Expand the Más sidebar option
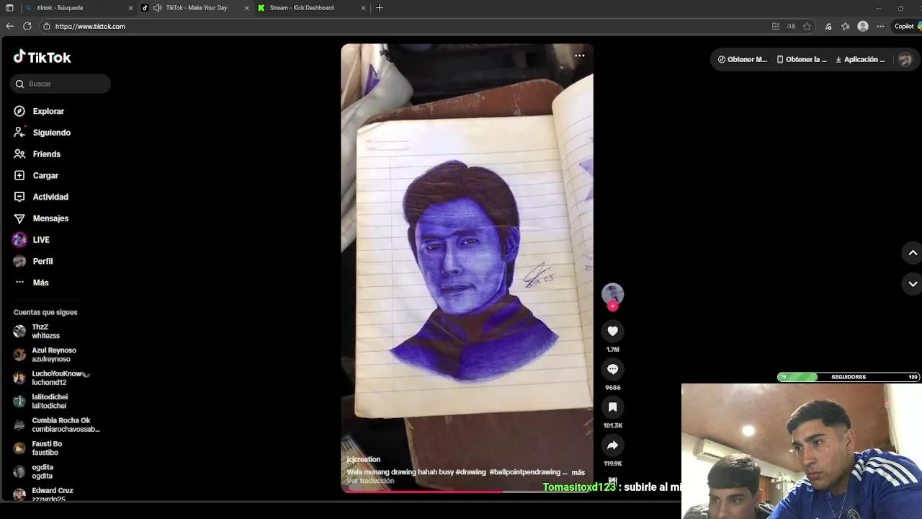 point(31,283)
